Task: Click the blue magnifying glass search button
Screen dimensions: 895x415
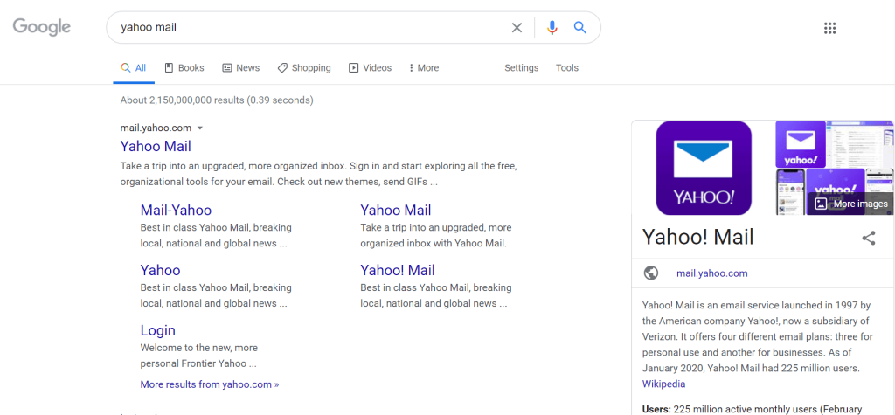Action: point(579,27)
